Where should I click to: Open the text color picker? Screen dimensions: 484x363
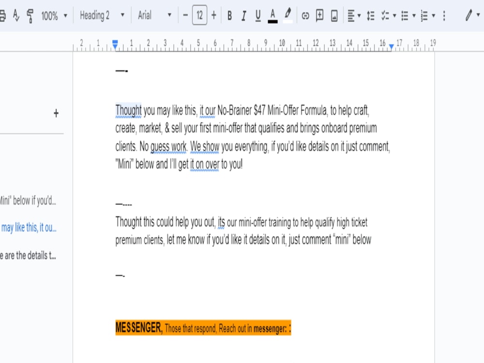[272, 16]
